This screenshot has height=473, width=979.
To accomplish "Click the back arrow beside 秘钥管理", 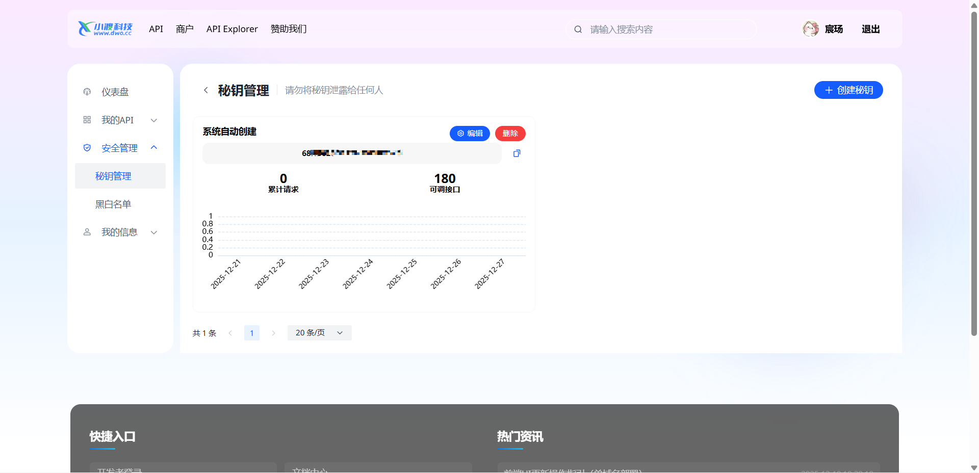I will click(x=206, y=90).
